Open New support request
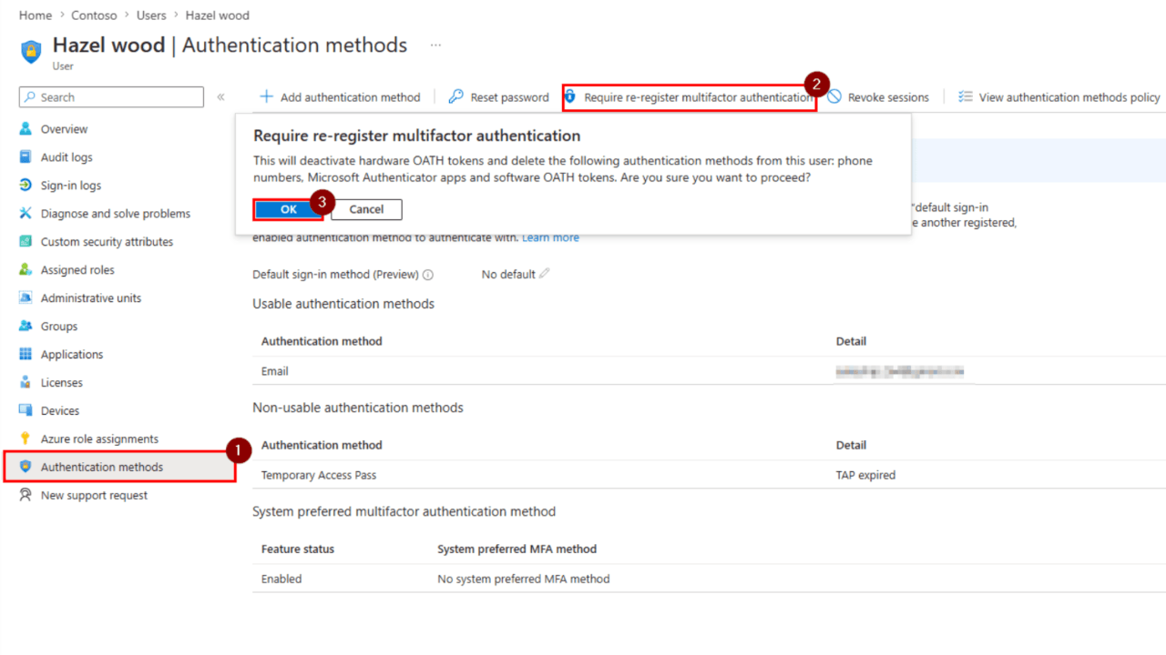The height and width of the screenshot is (655, 1166). pos(94,496)
